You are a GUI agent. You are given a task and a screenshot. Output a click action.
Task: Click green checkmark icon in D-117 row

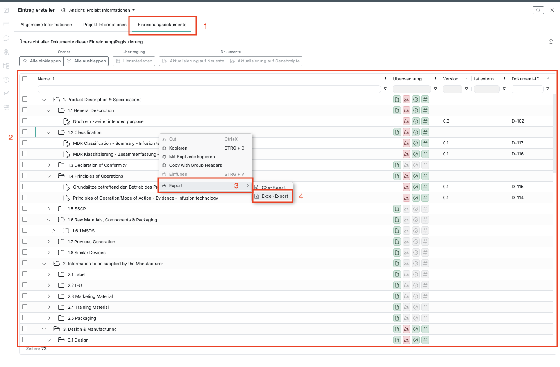[416, 143]
